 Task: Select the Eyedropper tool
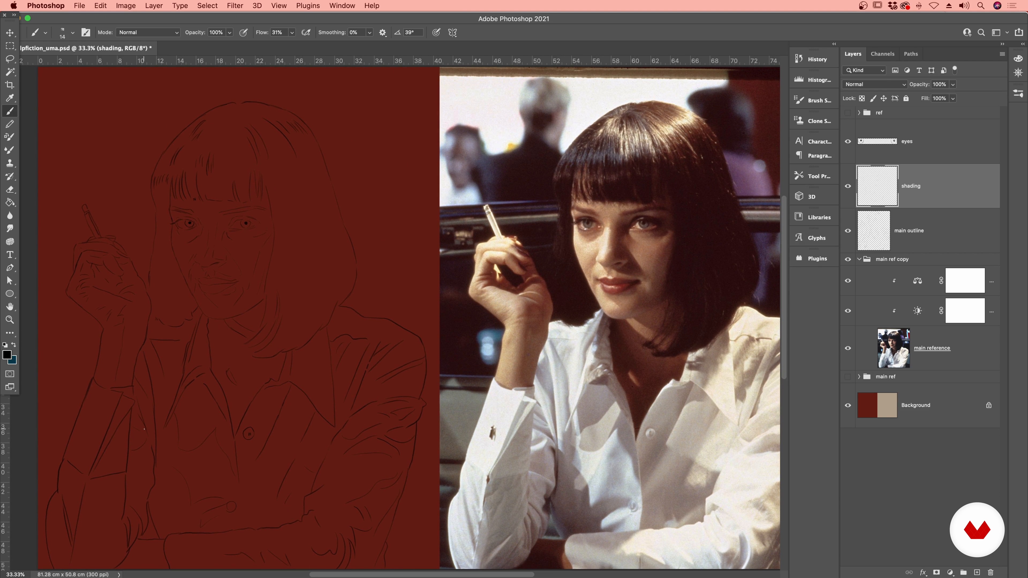[10, 98]
